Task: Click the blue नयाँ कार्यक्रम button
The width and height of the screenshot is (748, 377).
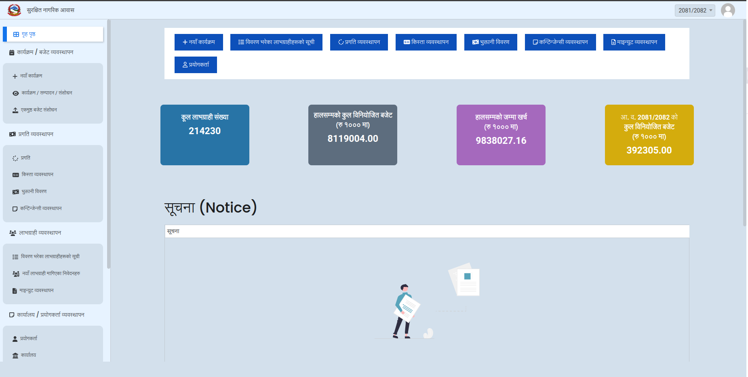Action: point(198,42)
